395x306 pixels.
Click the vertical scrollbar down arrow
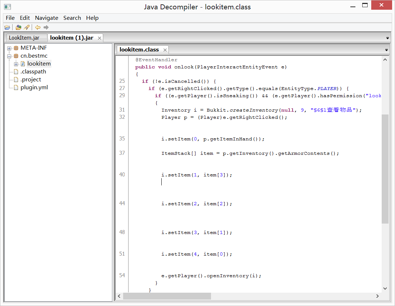pos(385,288)
